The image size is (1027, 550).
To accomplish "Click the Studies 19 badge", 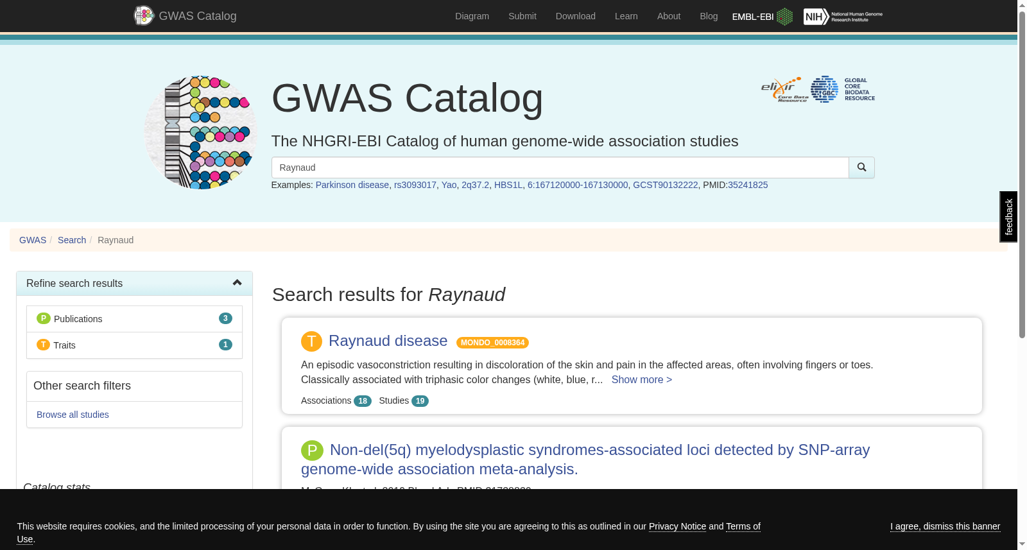I will pos(420,401).
